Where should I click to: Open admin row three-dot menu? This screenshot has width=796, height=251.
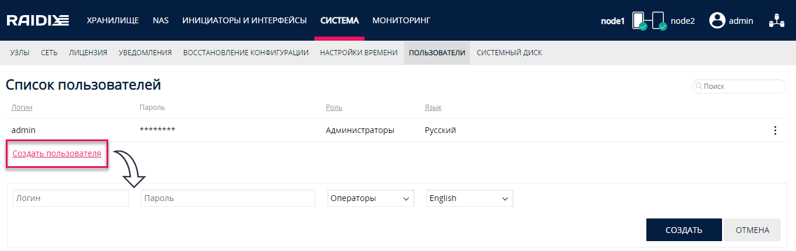click(775, 130)
